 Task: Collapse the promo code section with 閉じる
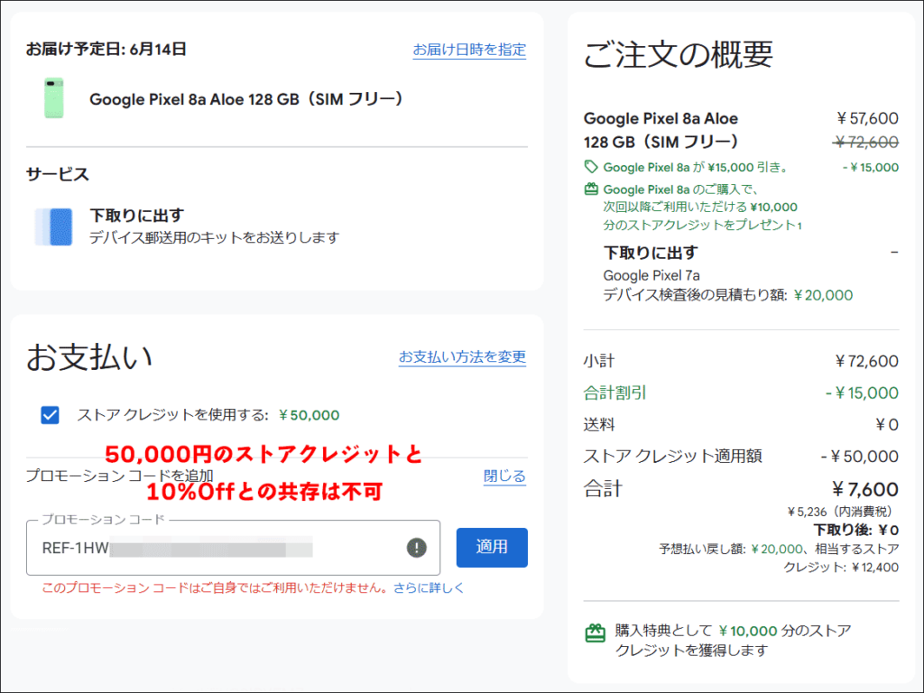(x=504, y=476)
